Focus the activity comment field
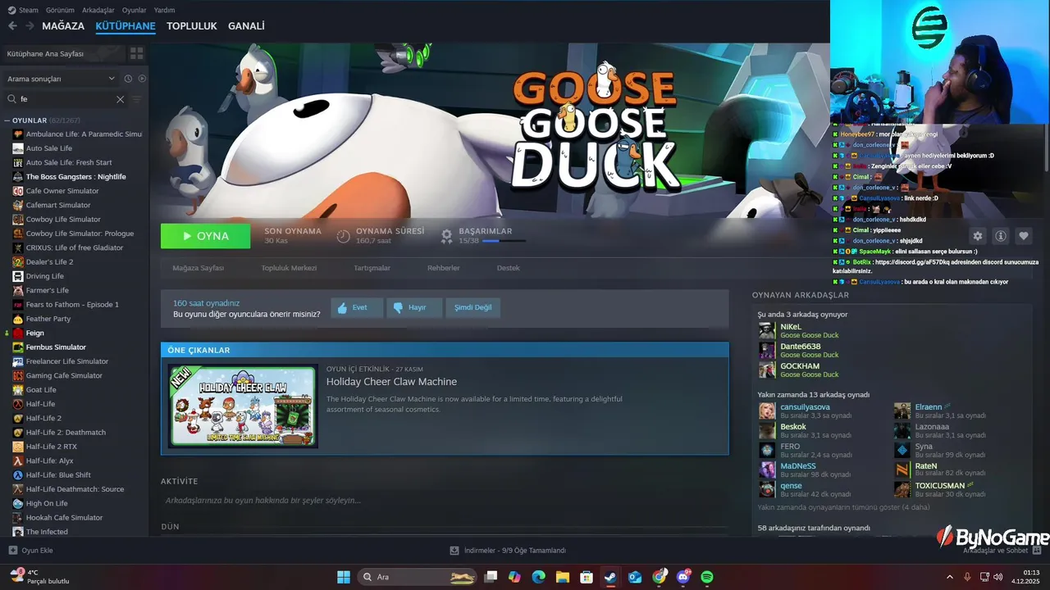Image resolution: width=1050 pixels, height=590 pixels. tap(443, 501)
